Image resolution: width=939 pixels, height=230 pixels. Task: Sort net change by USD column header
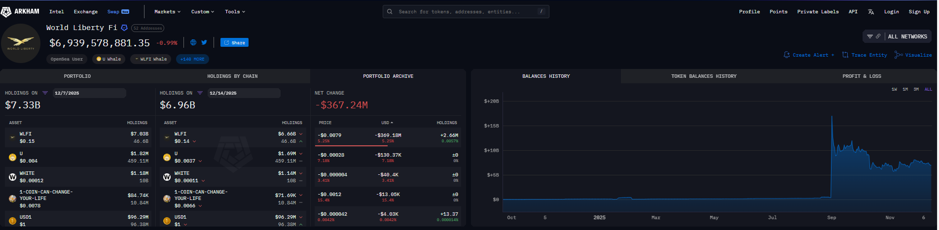[x=387, y=123]
